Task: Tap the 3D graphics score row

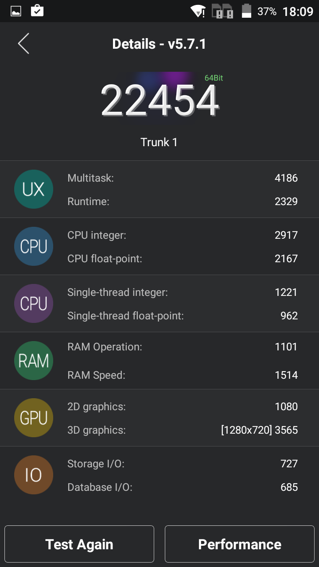Action: (182, 430)
